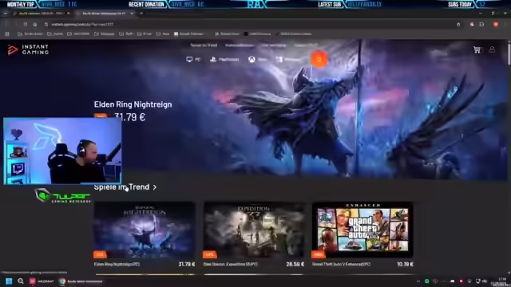This screenshot has height=287, width=511.
Task: Go to the Instant Gaming logo home
Action: [28, 49]
